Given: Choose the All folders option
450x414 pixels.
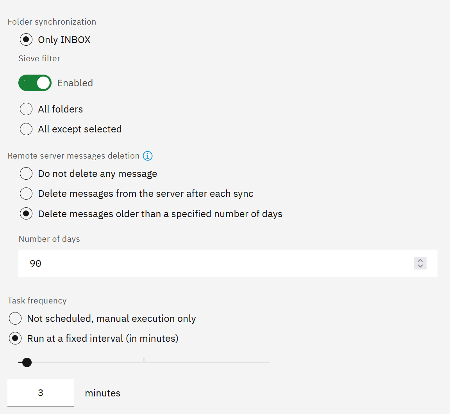Looking at the screenshot, I should 26,109.
